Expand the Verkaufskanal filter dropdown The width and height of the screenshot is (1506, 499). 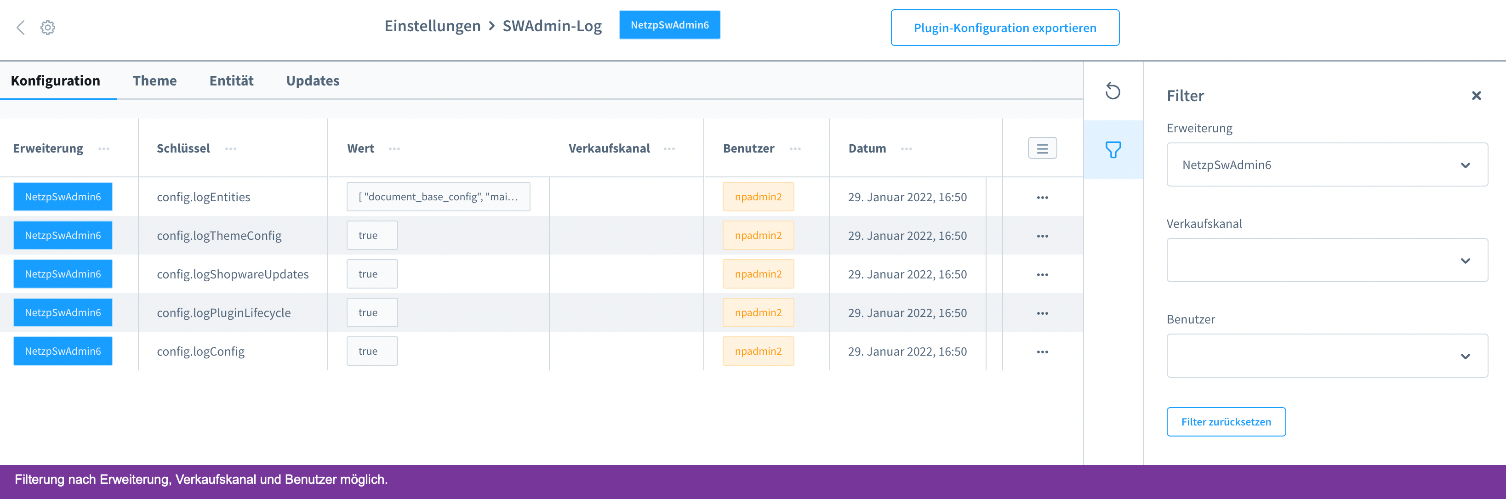1327,260
